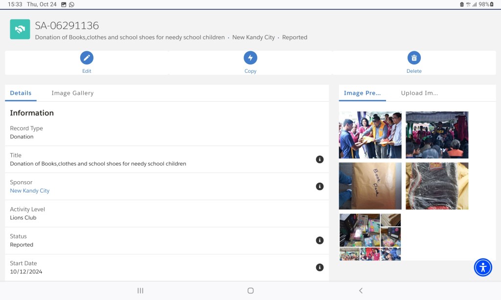The image size is (501, 300).
Task: Switch to the Image Gallery tab
Action: tap(72, 93)
